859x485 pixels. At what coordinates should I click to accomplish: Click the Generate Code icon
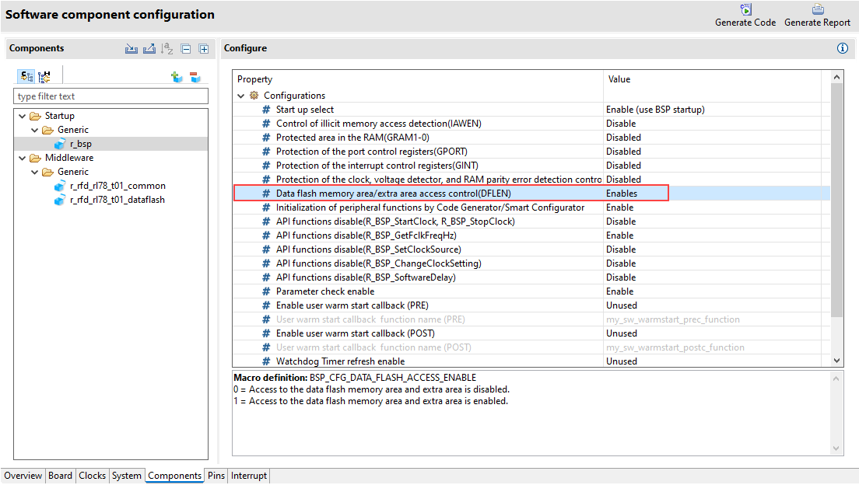tap(745, 9)
